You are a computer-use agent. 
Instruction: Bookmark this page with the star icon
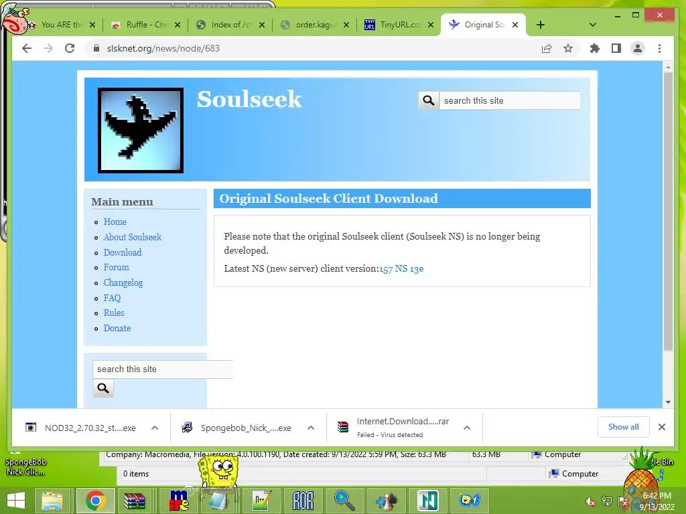pyautogui.click(x=568, y=48)
